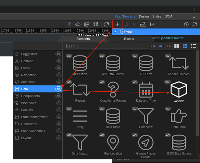Click the jsondatasource1 link
This screenshot has height=163, width=200.
173,38
